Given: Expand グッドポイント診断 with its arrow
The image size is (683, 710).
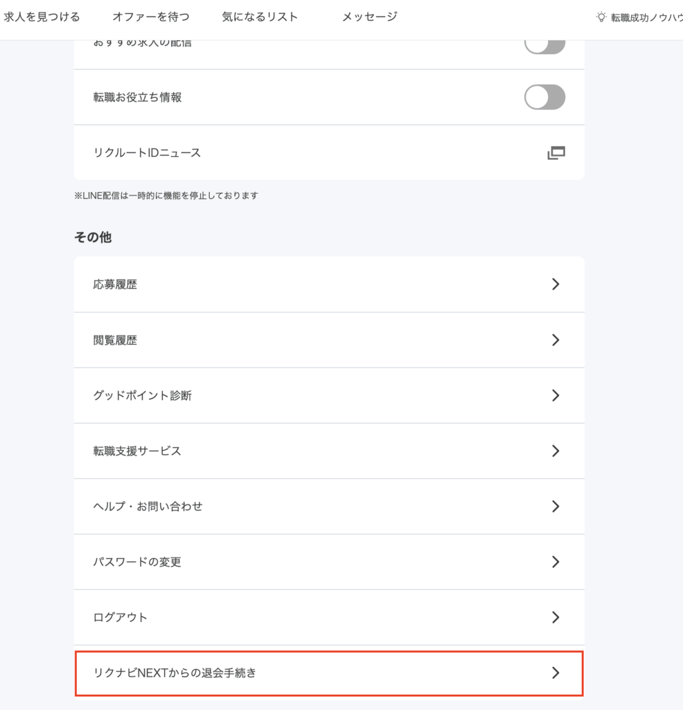Looking at the screenshot, I should click(x=556, y=395).
